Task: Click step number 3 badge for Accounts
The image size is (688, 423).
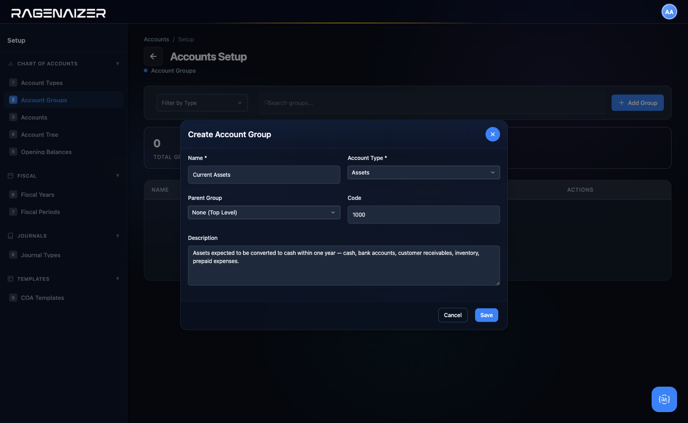Action: [x=13, y=117]
